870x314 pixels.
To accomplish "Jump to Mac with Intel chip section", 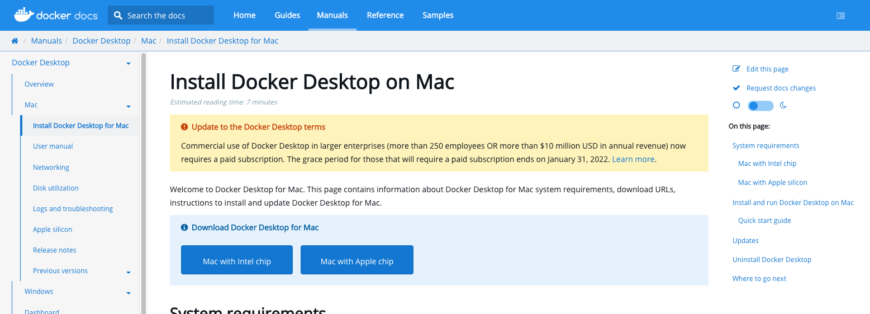I will pos(767,163).
